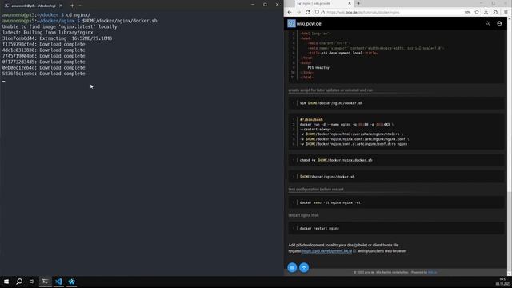Click the 'Extracting 16.52MB/29.18MB' terminal line
Screen dimensions: 512x288
(x=57, y=38)
